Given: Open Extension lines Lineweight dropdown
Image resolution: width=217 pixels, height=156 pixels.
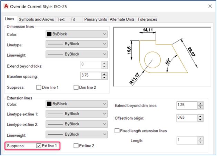Looking at the screenshot, I should coord(77,134).
